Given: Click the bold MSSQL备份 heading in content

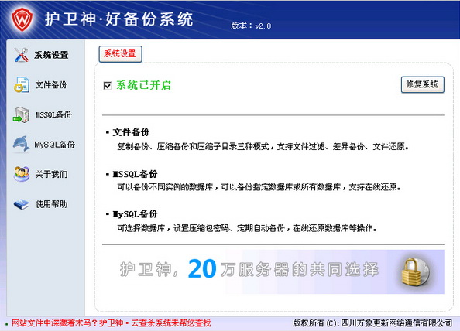Looking at the screenshot, I should pyautogui.click(x=135, y=174).
